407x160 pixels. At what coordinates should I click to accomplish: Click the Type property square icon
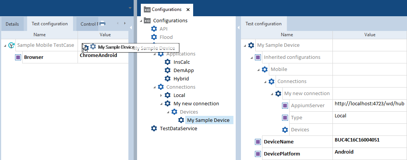pos(285,118)
